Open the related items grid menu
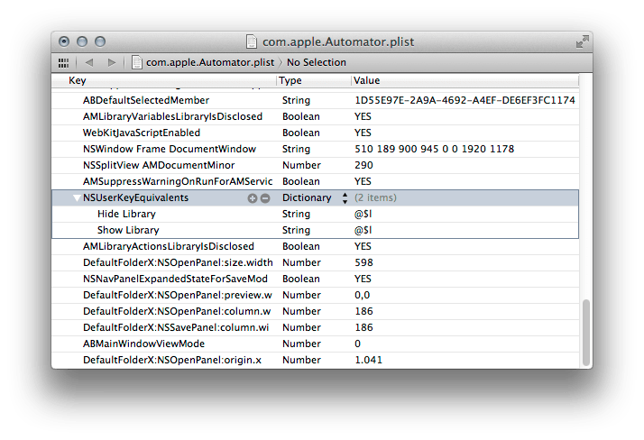This screenshot has width=644, height=440. [x=63, y=63]
